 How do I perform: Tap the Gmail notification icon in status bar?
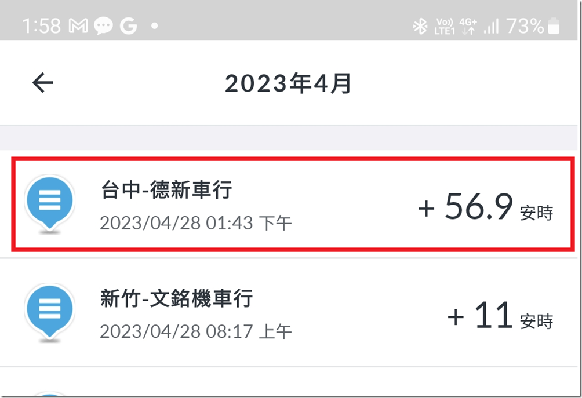(78, 26)
